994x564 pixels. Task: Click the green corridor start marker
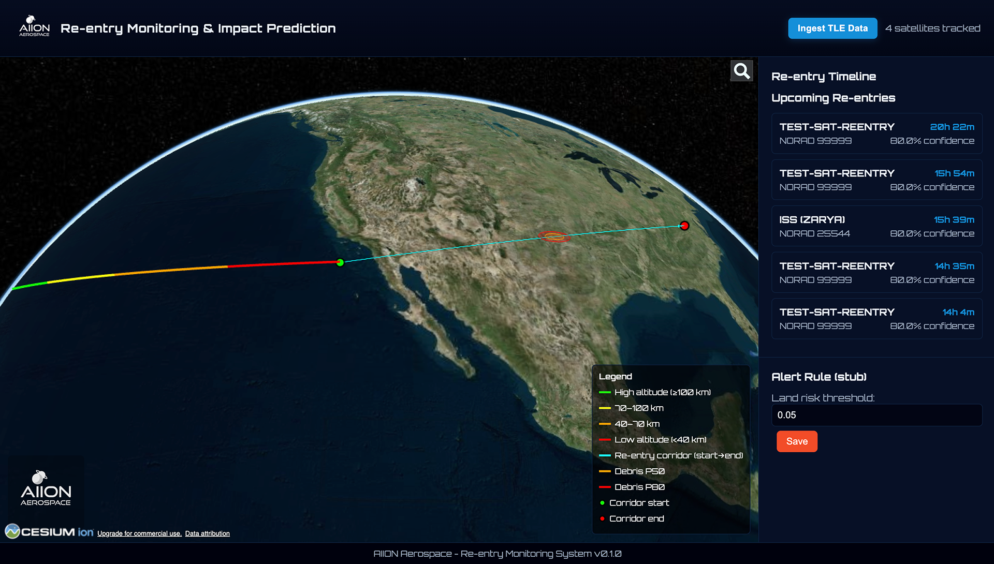click(x=340, y=262)
